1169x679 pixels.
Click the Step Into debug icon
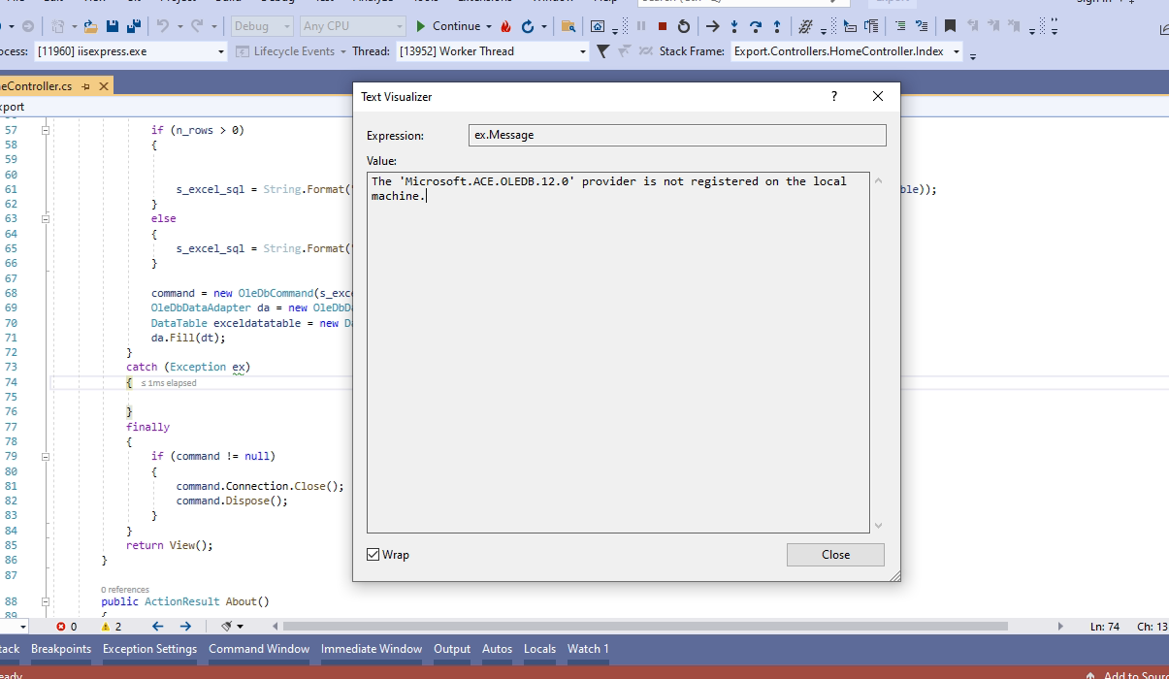[735, 26]
